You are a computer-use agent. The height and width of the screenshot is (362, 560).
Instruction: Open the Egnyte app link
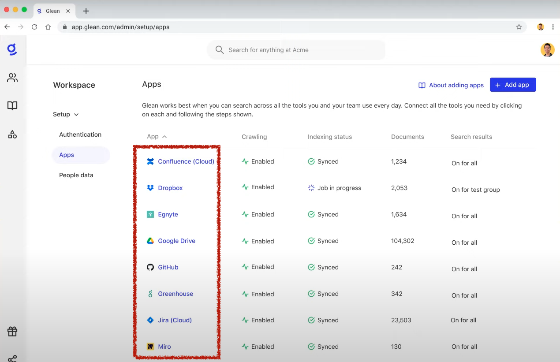pyautogui.click(x=168, y=214)
